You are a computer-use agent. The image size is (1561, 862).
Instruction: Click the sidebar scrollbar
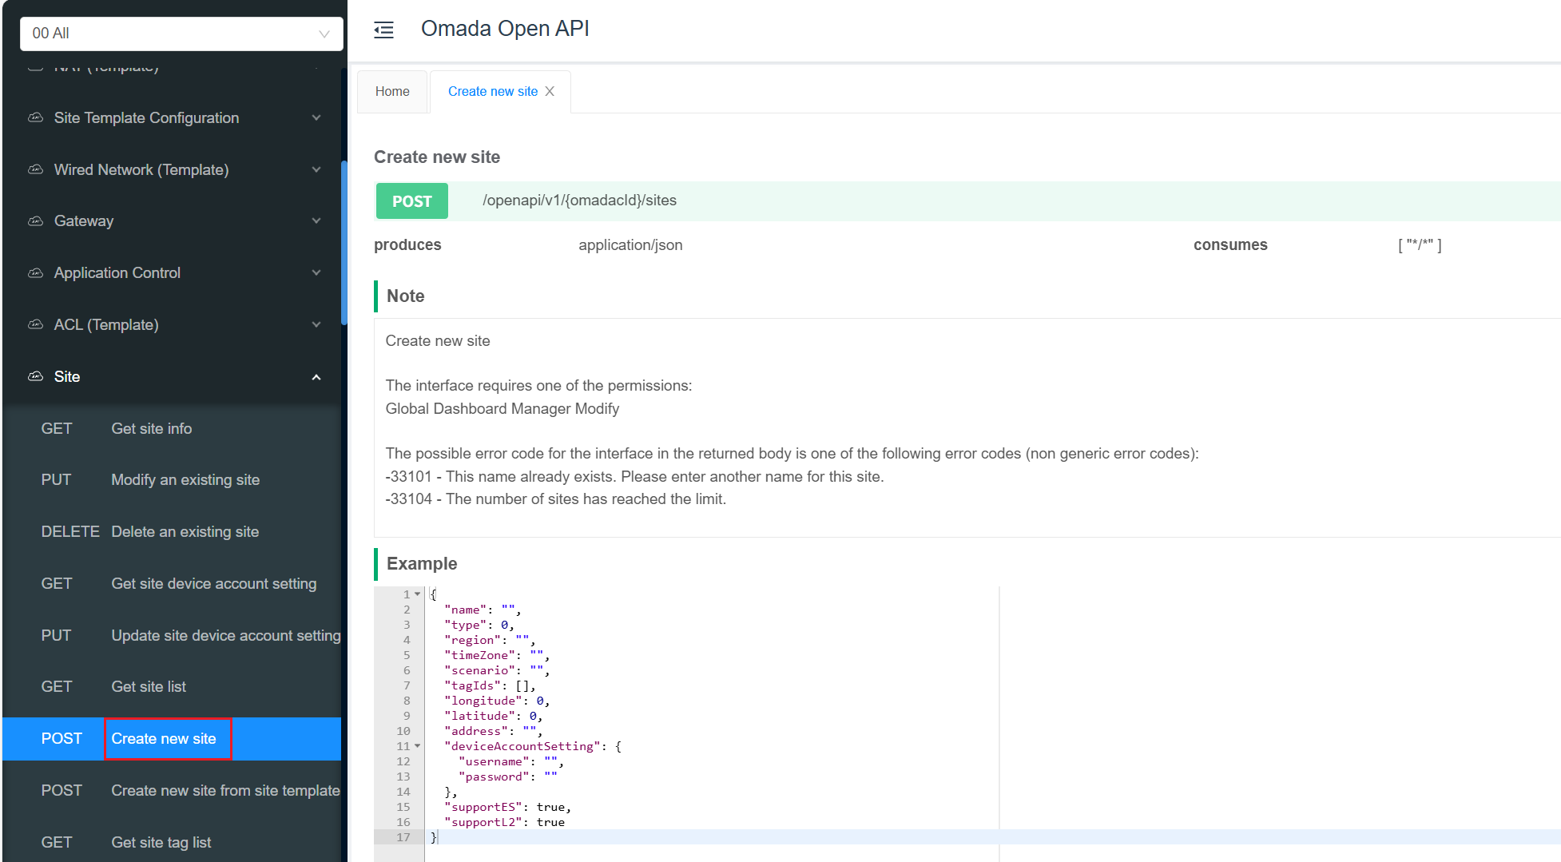click(344, 240)
